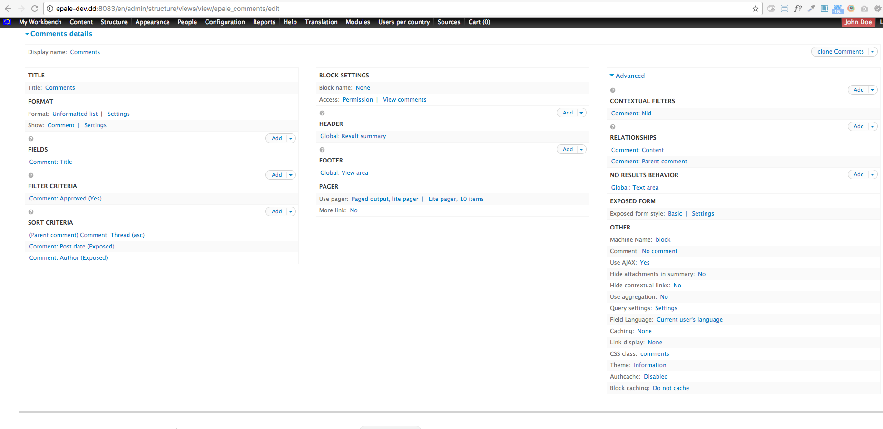Bookmark the page via the star icon

(x=755, y=8)
